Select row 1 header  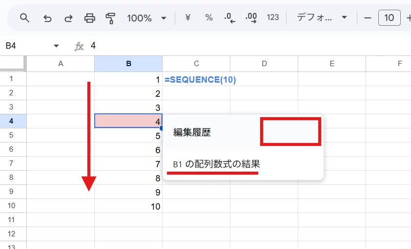coord(13,79)
